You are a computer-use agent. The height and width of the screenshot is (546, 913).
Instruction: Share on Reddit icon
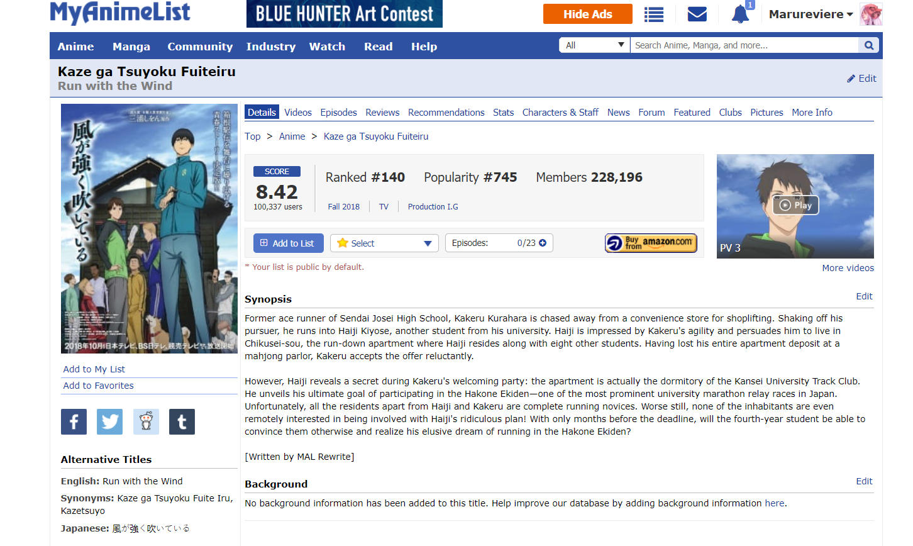click(x=146, y=421)
